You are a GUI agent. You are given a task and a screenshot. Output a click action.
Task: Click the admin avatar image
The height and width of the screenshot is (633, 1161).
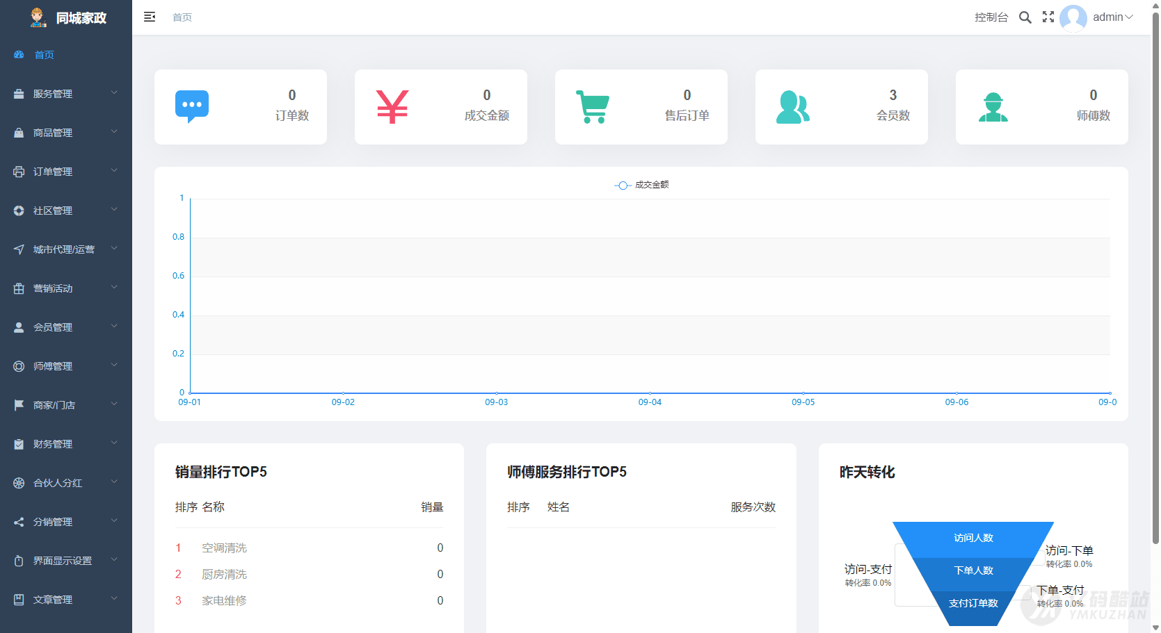tap(1073, 18)
